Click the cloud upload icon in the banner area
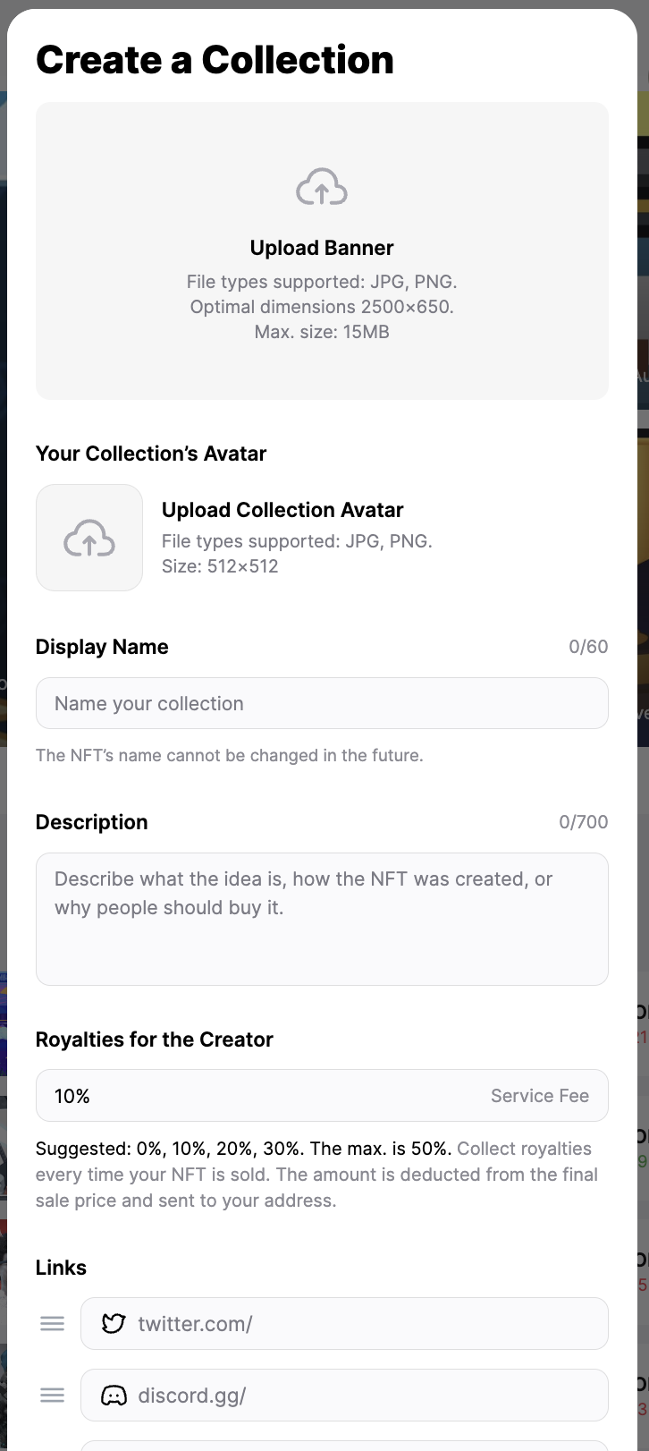The height and width of the screenshot is (1451, 649). coord(322,187)
